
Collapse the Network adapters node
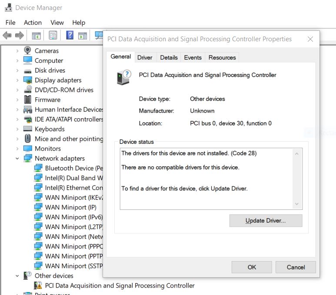click(17, 159)
